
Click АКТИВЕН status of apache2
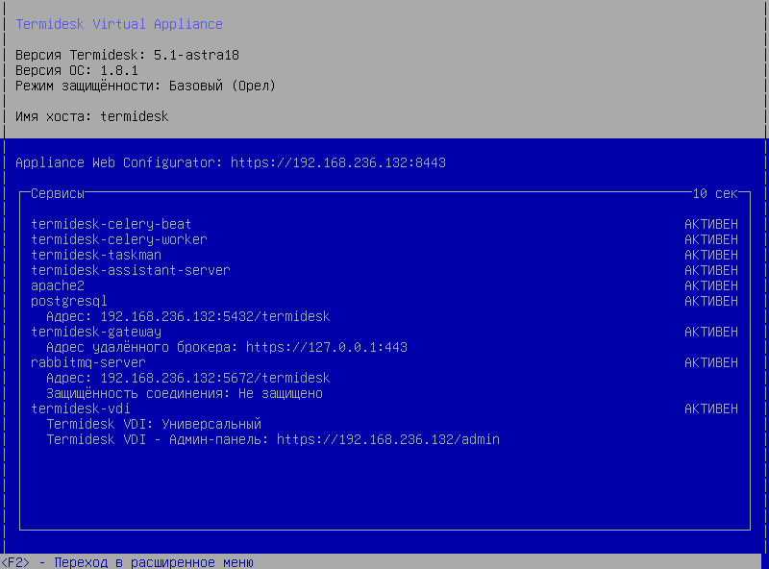coord(711,285)
